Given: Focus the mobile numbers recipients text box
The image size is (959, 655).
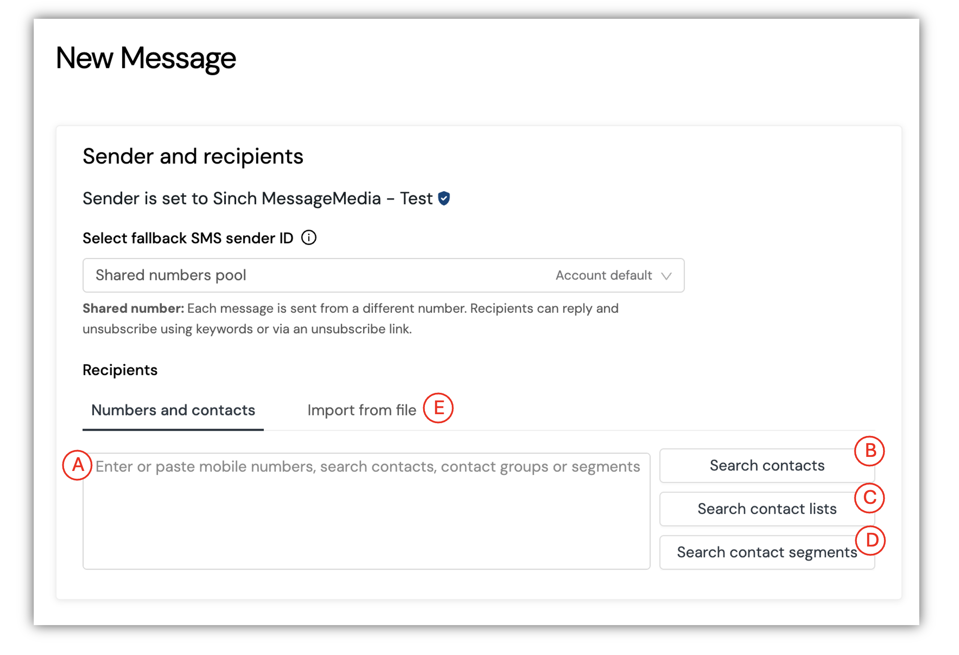Looking at the screenshot, I should pos(366,511).
